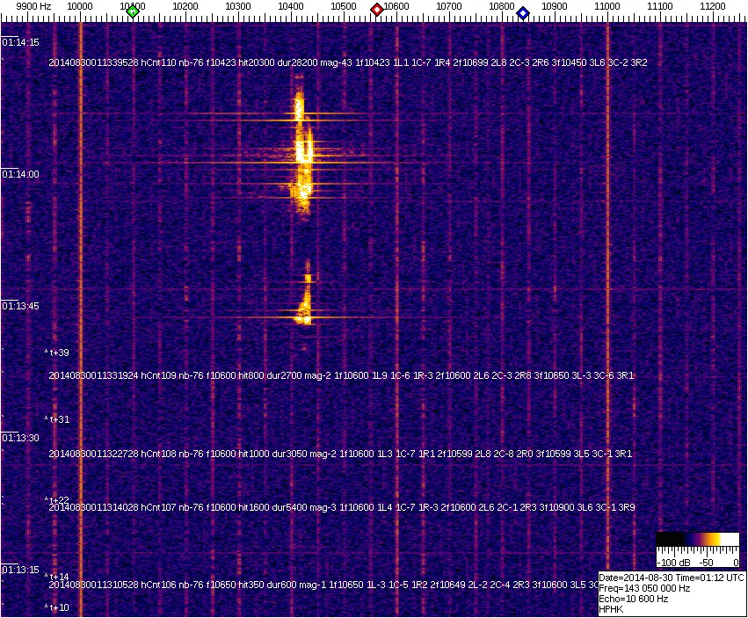Click the ^t+39 event marker
The height and width of the screenshot is (618, 748).
click(x=57, y=353)
